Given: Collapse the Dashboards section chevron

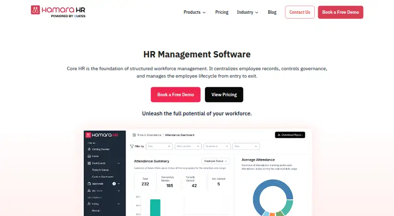Looking at the screenshot, I should click(119, 163).
